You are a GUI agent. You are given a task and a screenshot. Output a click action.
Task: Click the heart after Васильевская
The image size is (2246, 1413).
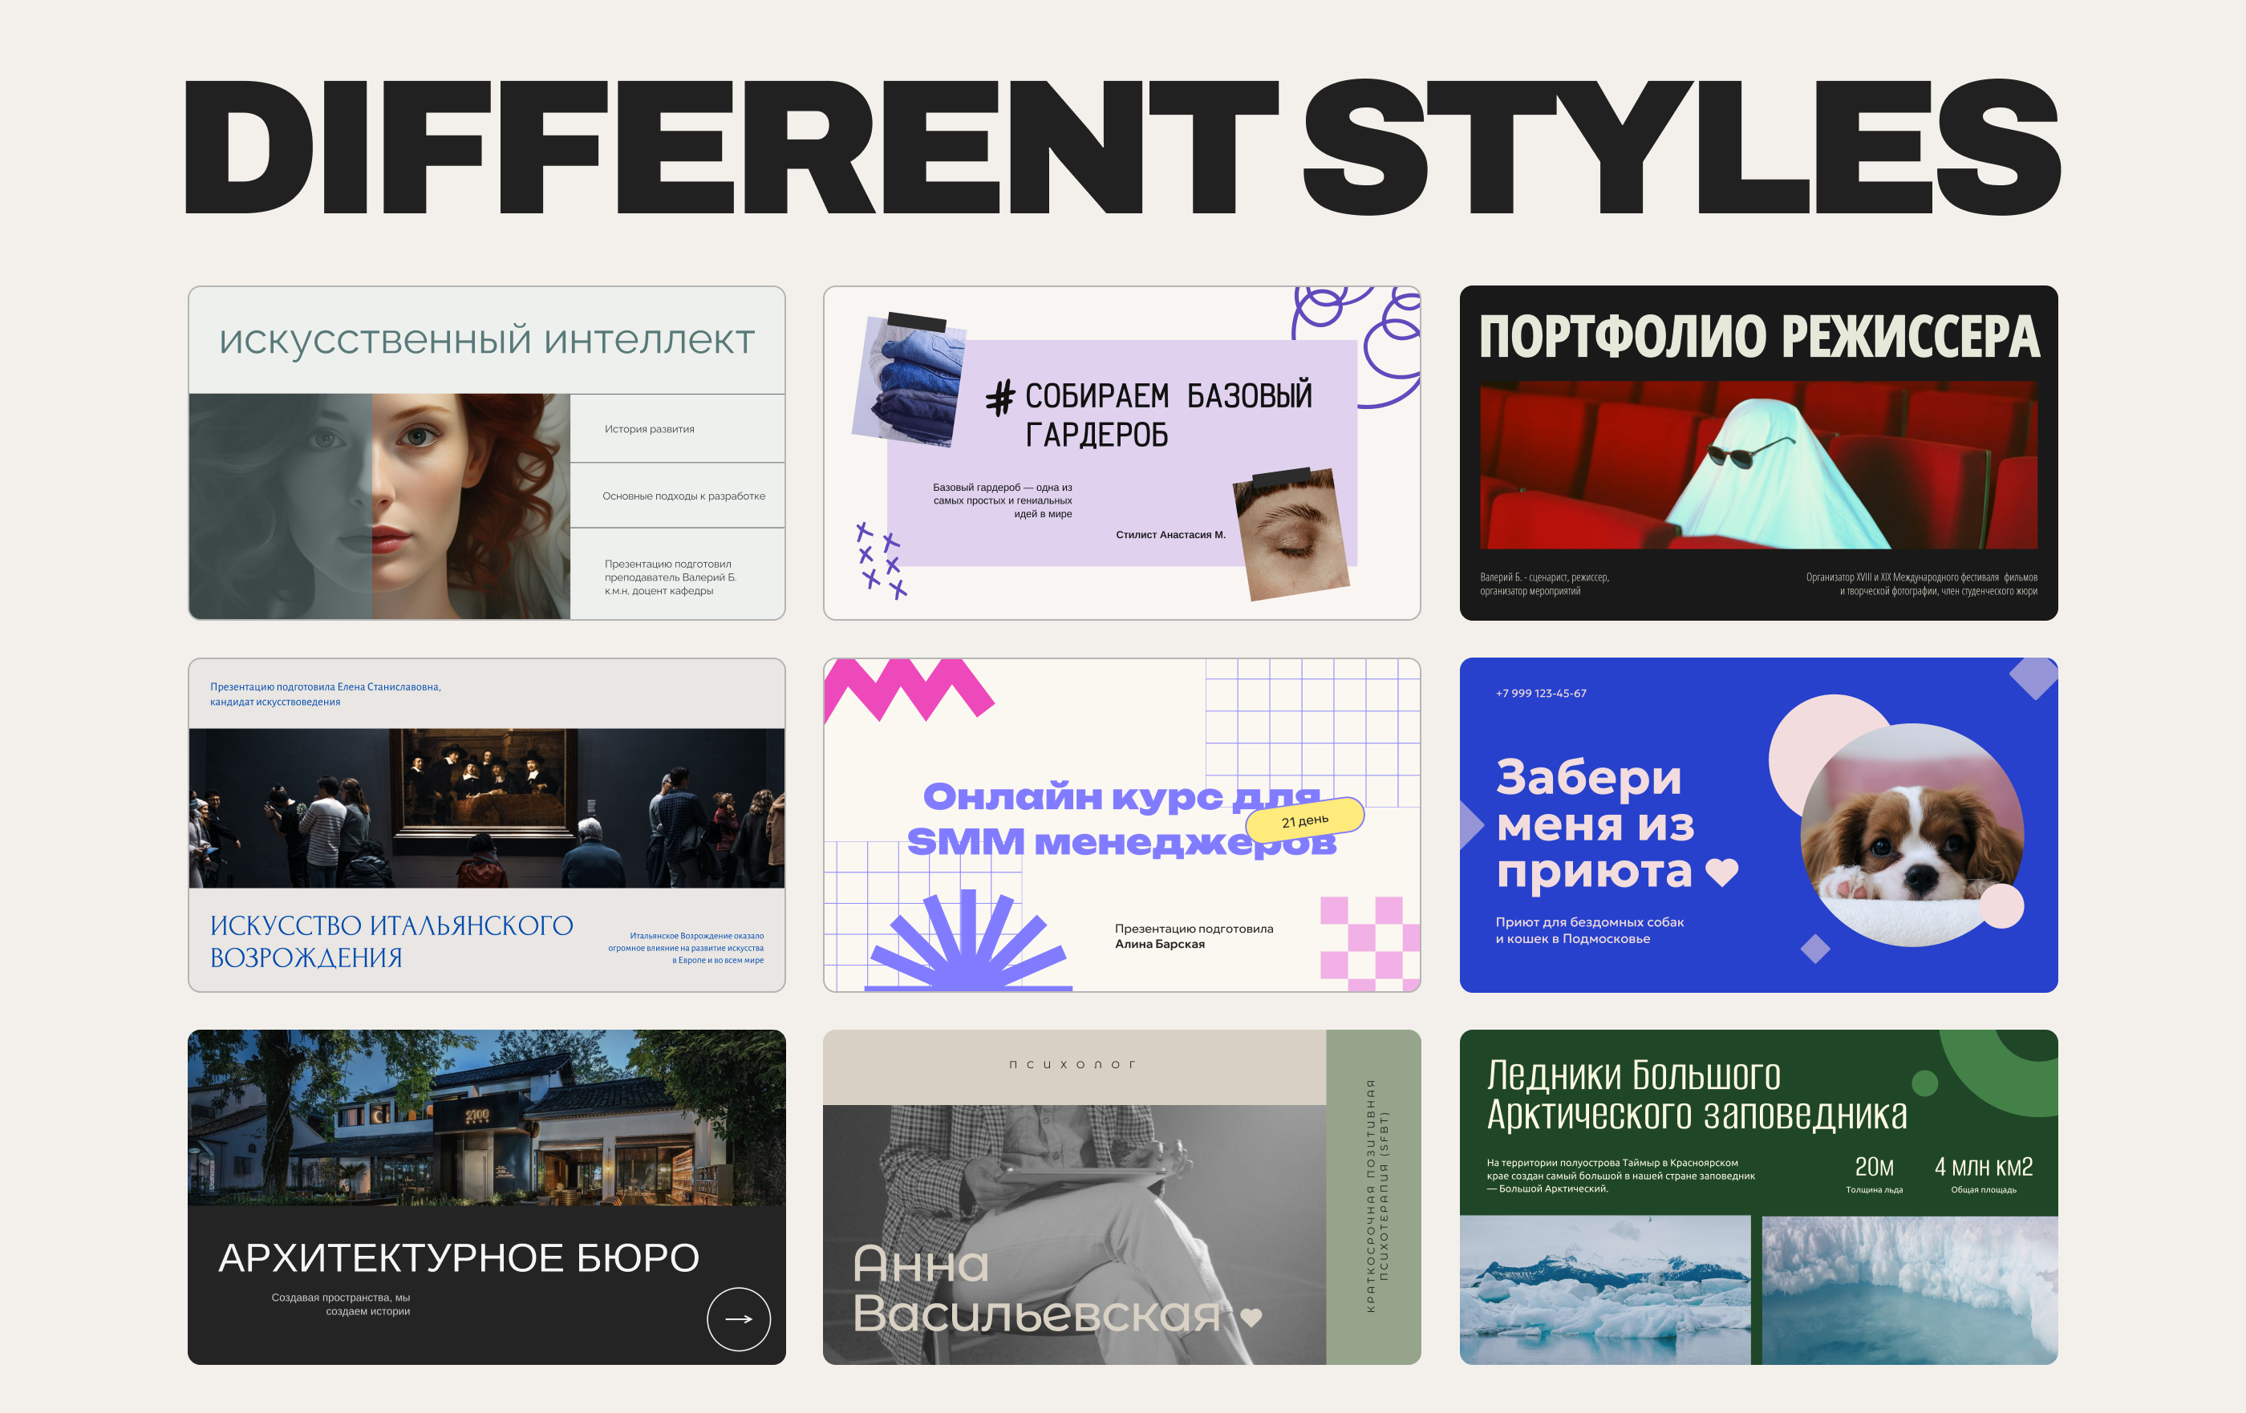[x=1251, y=1316]
